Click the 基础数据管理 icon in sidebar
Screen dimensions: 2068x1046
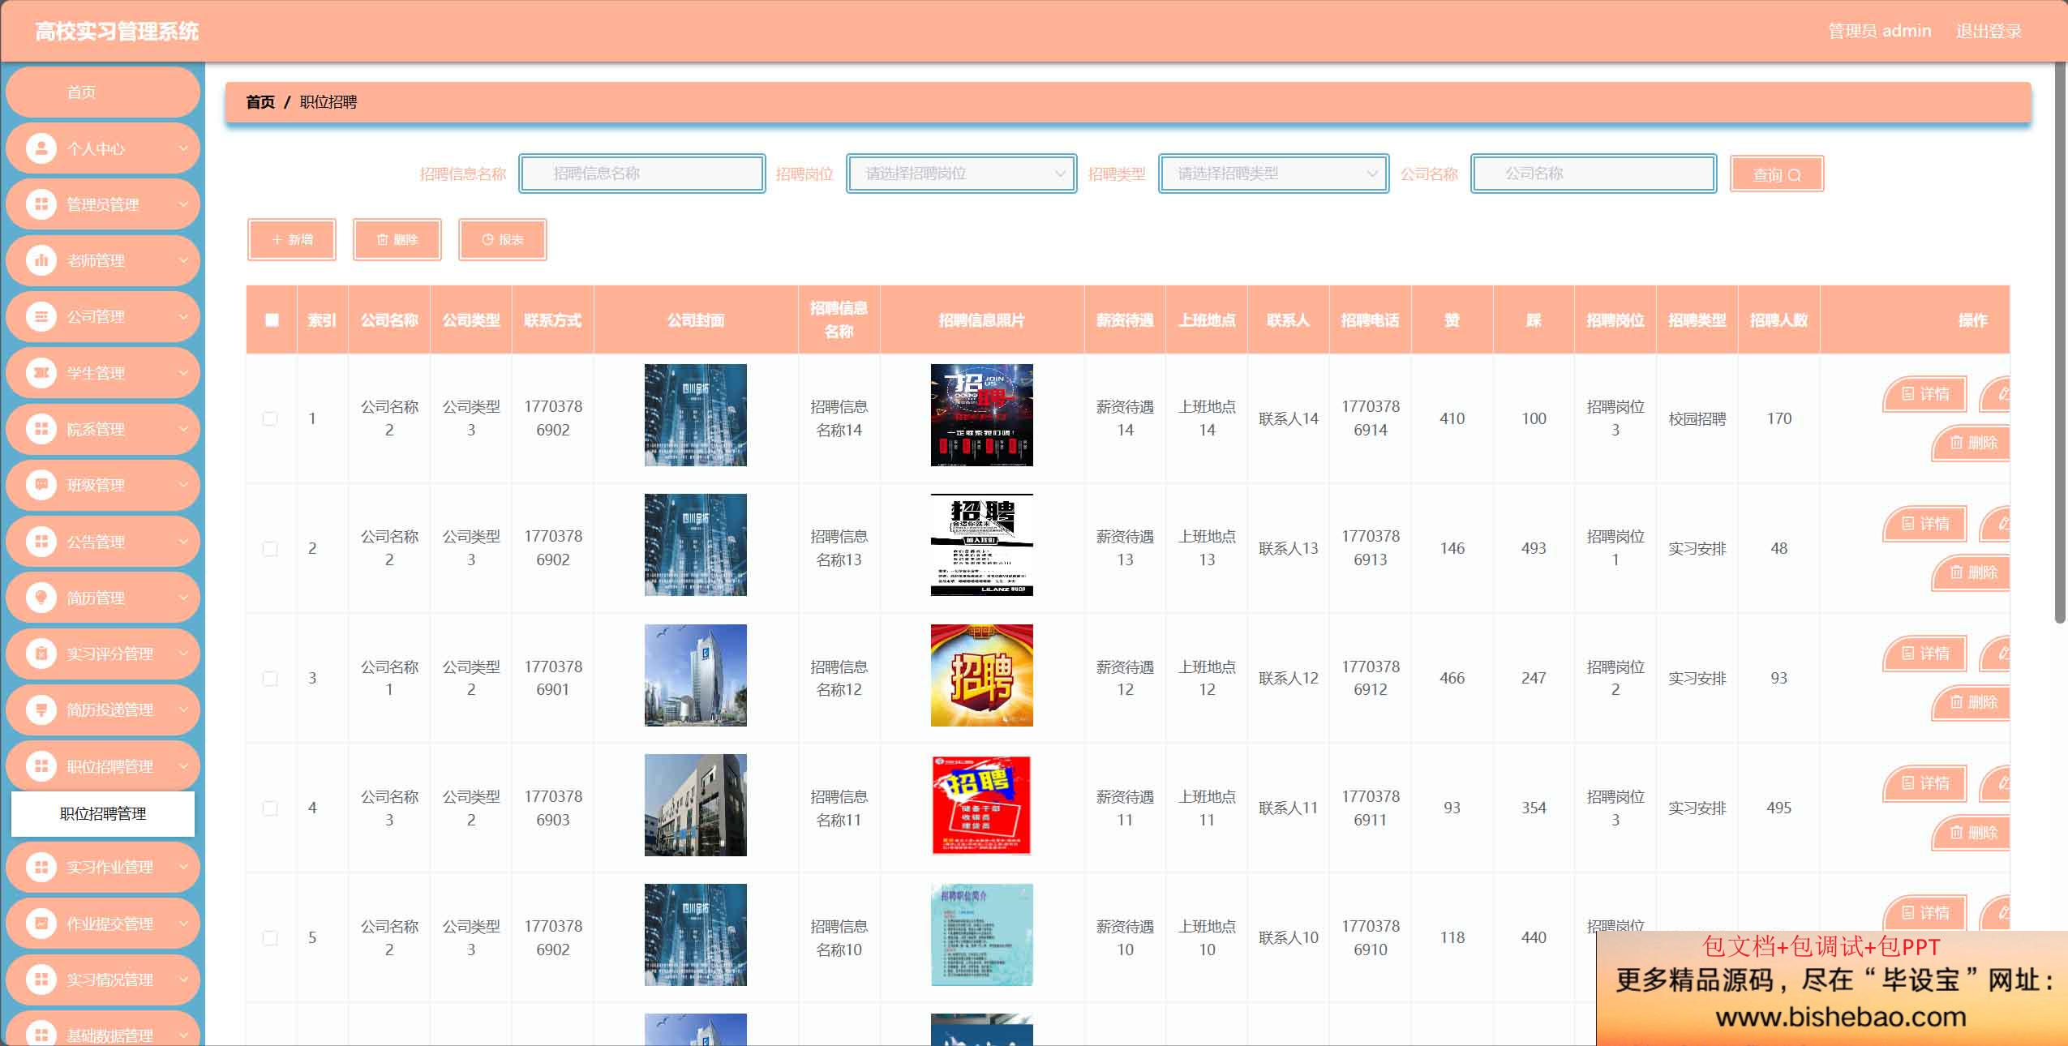[41, 1035]
